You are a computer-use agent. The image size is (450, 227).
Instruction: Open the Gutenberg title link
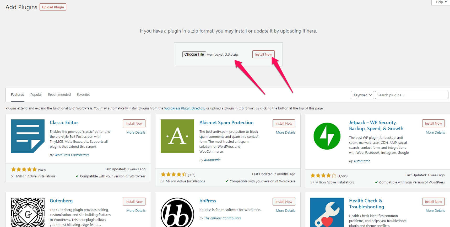[x=61, y=201]
